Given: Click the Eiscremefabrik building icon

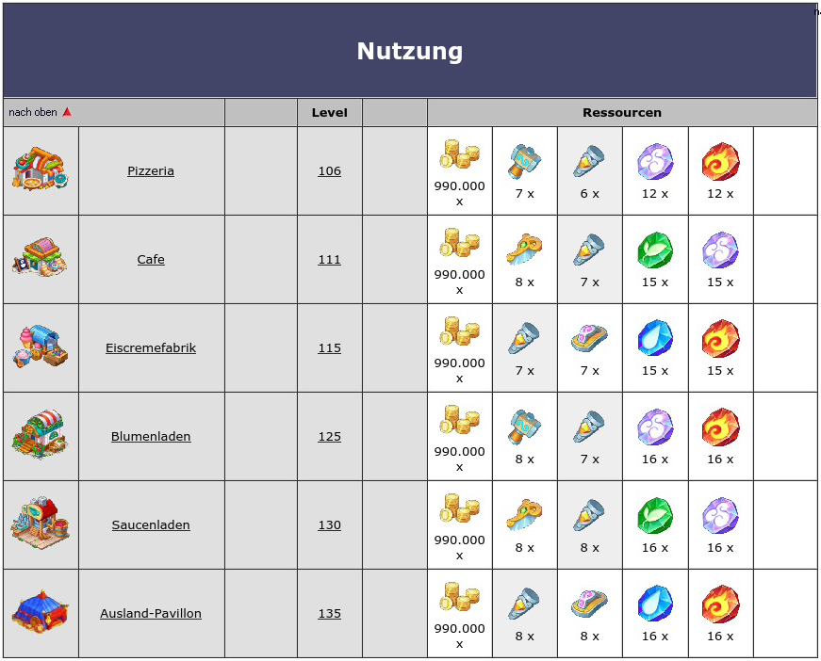Looking at the screenshot, I should [41, 347].
